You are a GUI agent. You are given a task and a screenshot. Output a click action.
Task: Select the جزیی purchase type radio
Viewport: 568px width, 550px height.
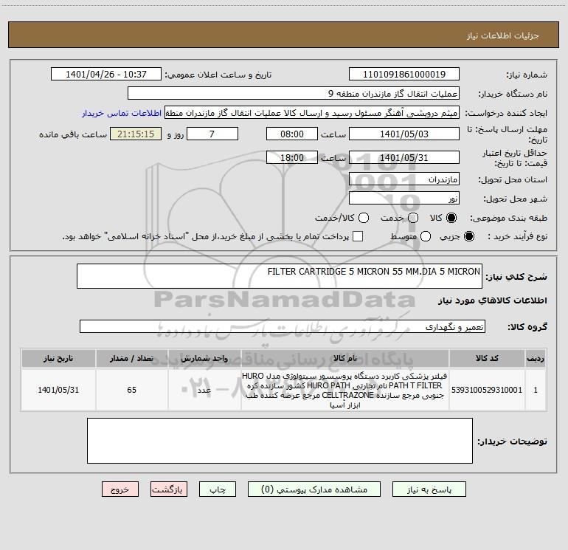pyautogui.click(x=468, y=236)
